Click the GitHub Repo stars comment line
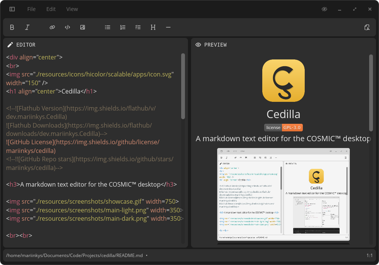The image size is (379, 265). pyautogui.click(x=90, y=164)
